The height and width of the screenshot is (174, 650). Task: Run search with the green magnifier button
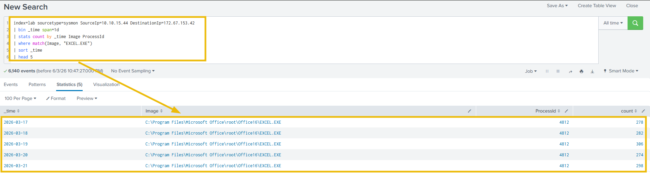click(x=635, y=23)
